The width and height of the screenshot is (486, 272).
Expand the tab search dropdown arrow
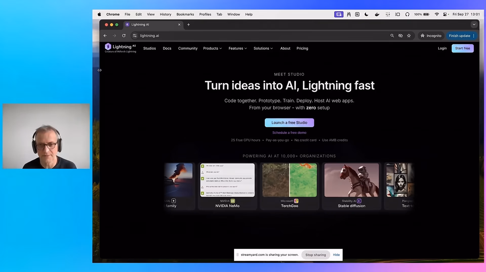tap(474, 24)
